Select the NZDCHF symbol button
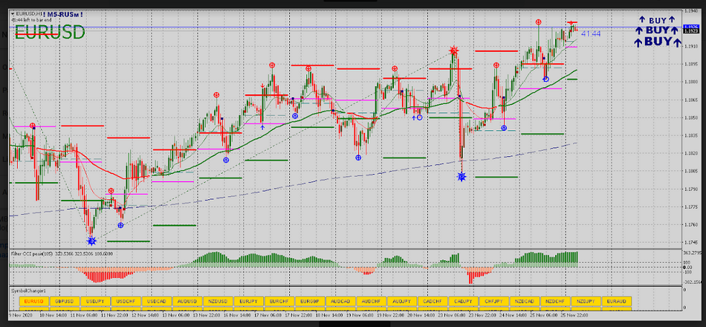The image size is (706, 327). (x=555, y=301)
